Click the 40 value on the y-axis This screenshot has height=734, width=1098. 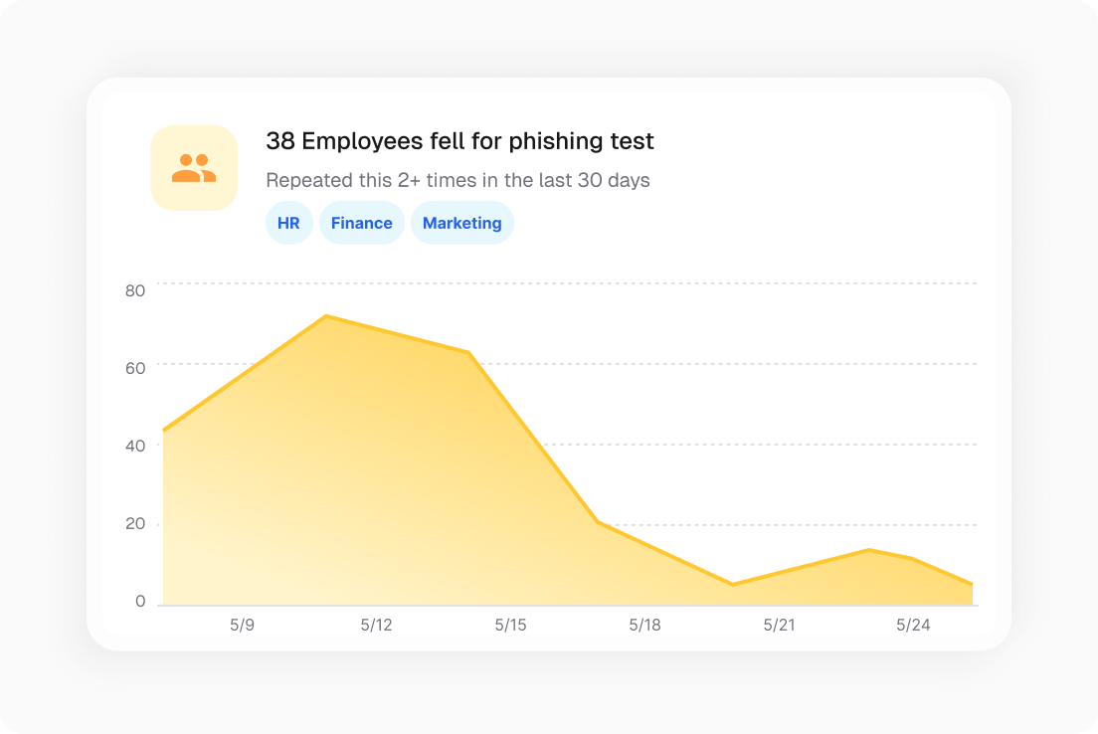tap(135, 447)
